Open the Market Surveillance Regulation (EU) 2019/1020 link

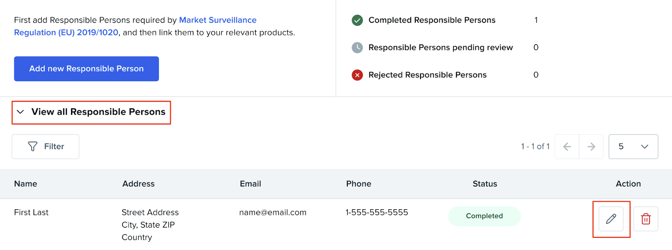point(218,20)
